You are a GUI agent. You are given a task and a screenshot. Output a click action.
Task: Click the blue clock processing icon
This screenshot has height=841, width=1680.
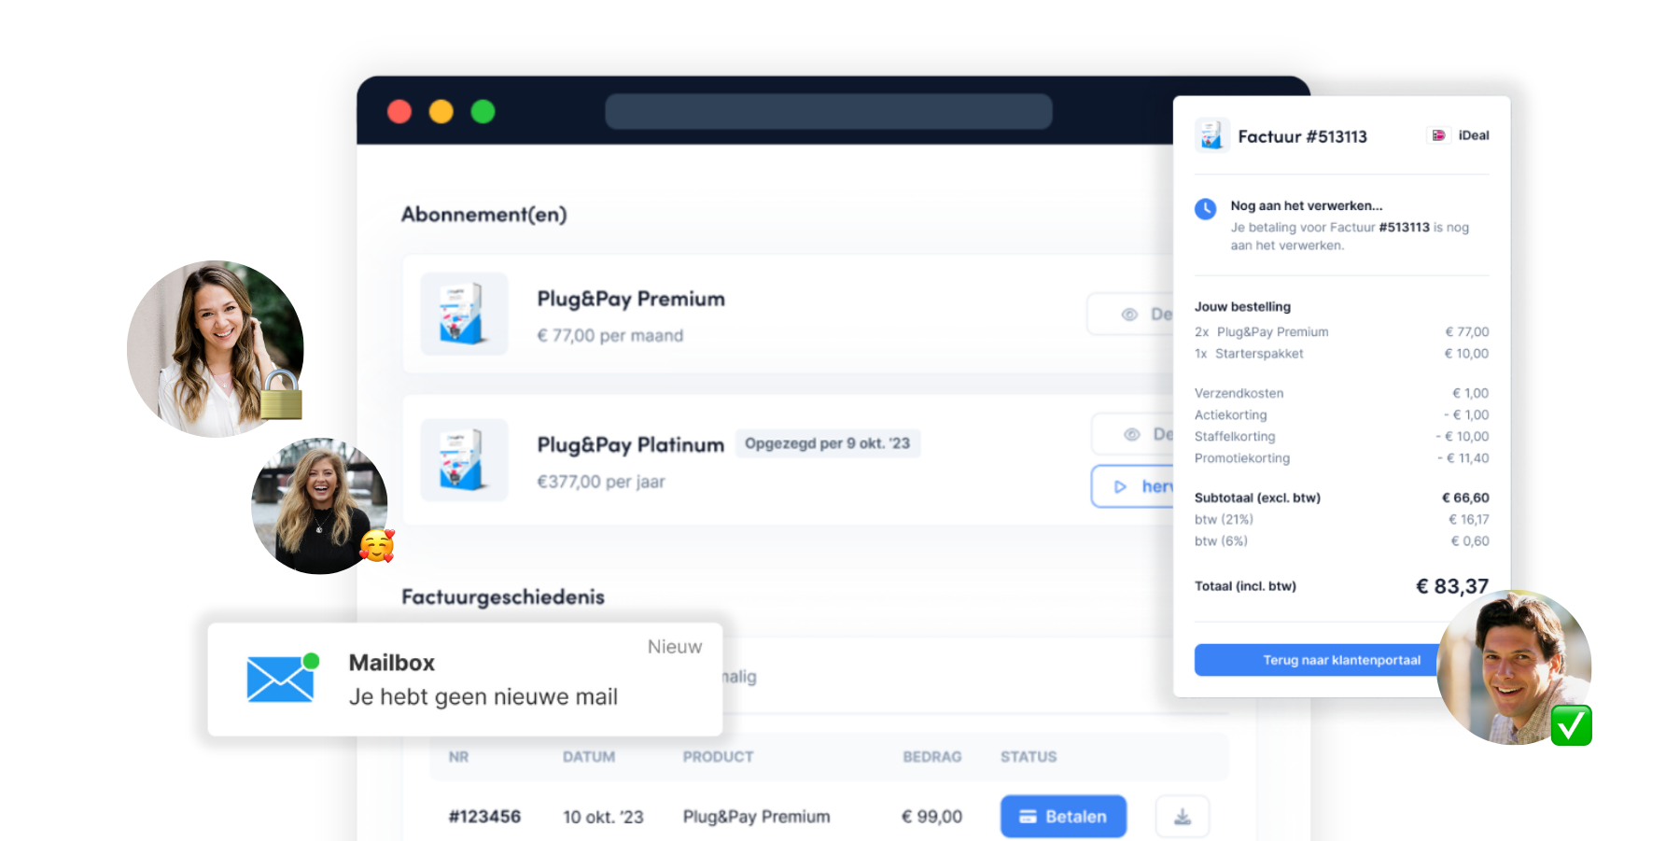(x=1206, y=208)
